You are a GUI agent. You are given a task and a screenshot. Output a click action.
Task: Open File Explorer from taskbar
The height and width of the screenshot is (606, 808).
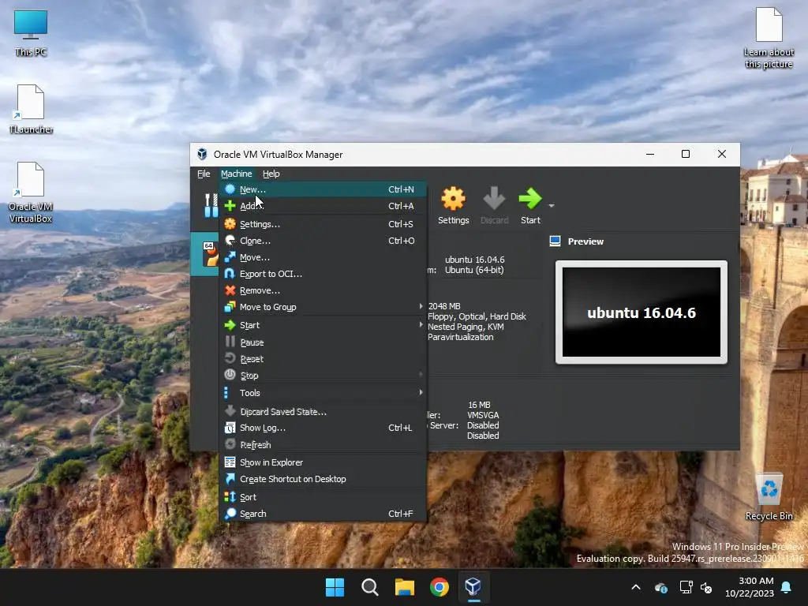[405, 587]
